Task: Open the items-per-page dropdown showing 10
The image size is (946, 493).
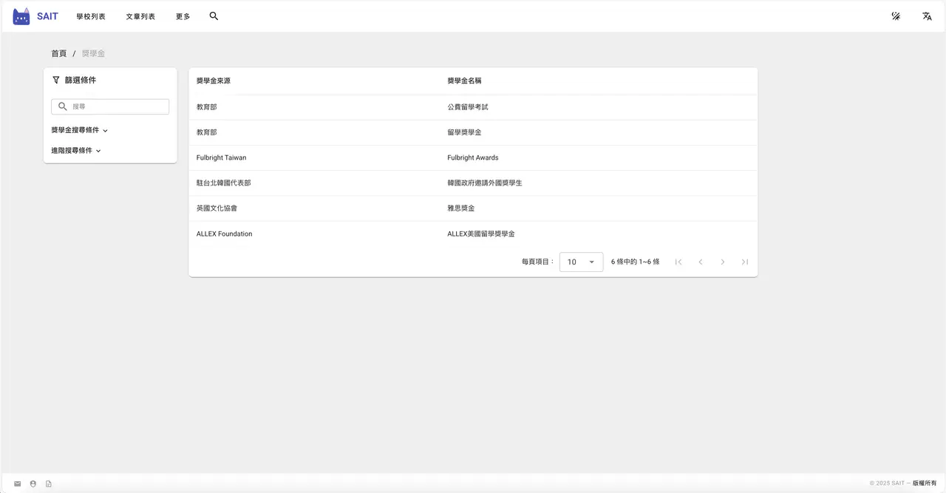Action: (581, 262)
